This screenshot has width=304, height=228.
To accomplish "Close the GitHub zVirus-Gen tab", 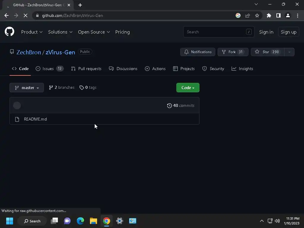I will coord(69,5).
